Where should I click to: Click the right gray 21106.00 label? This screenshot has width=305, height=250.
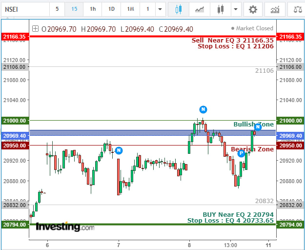[291, 67]
